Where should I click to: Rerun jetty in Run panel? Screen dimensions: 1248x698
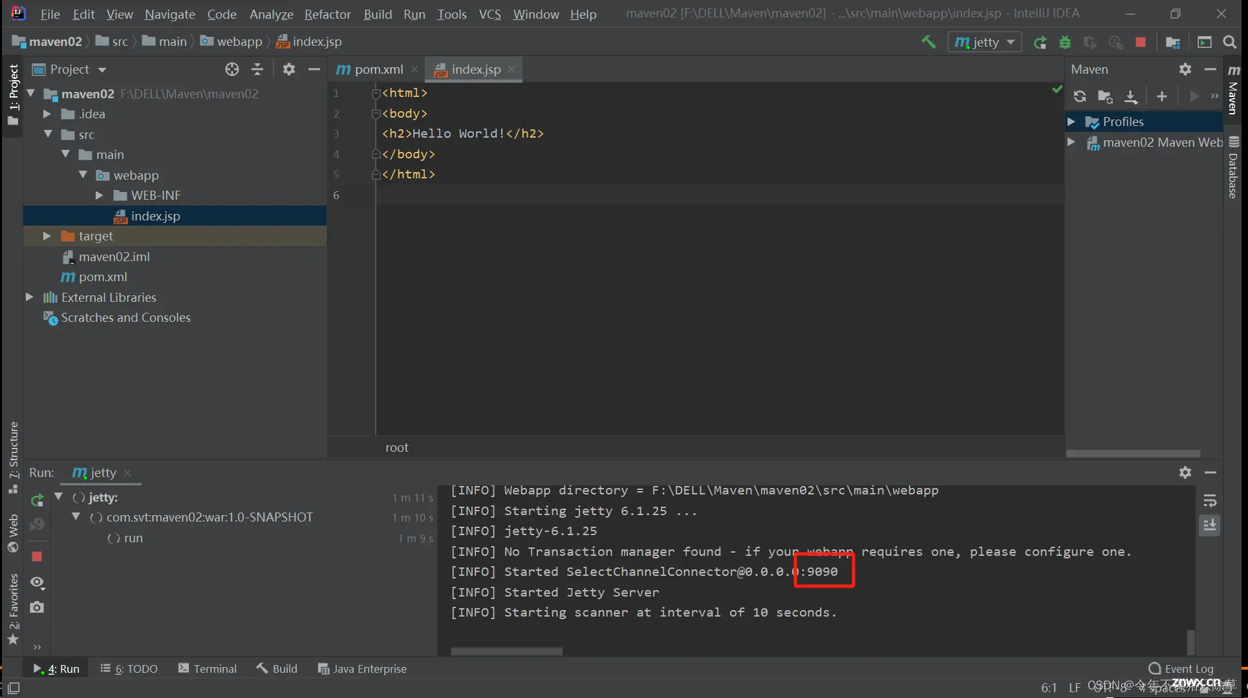pyautogui.click(x=38, y=500)
